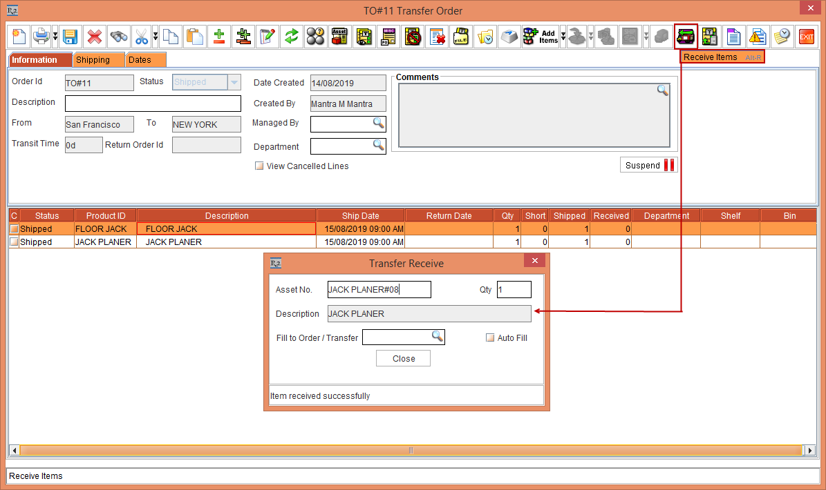Click the red Exit icon on the toolbar
Viewport: 826px width, 490px height.
pos(806,37)
